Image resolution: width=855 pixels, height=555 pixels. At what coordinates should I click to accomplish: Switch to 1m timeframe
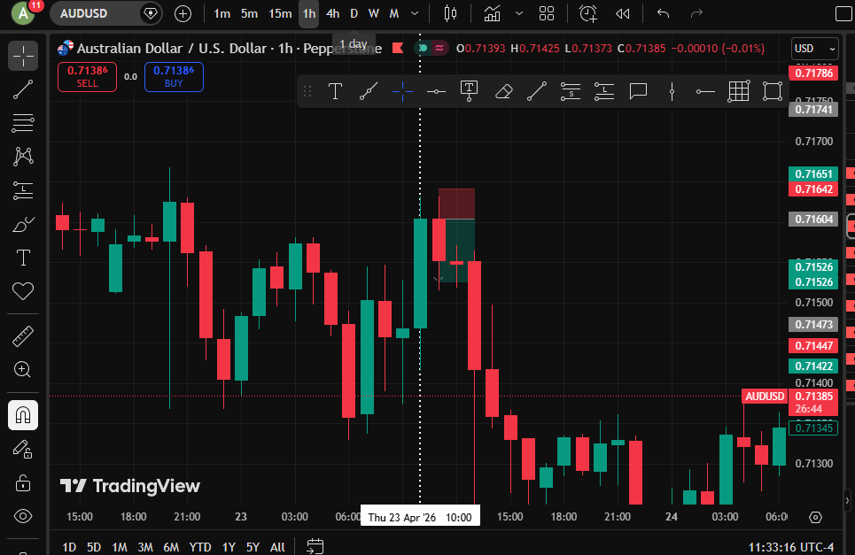click(x=222, y=13)
